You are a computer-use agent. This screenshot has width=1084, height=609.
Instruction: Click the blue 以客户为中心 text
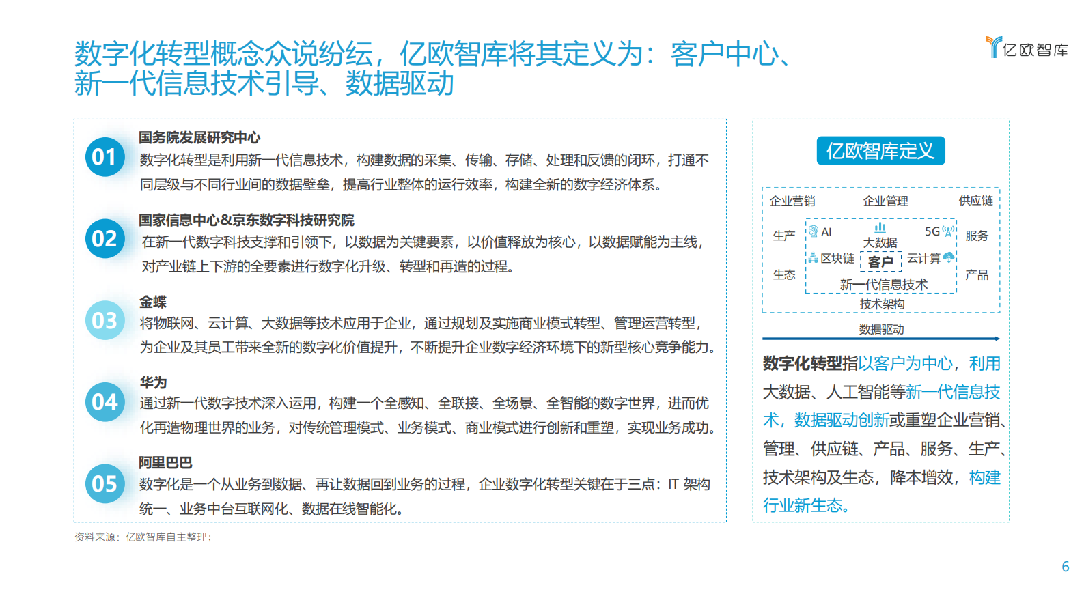click(906, 364)
